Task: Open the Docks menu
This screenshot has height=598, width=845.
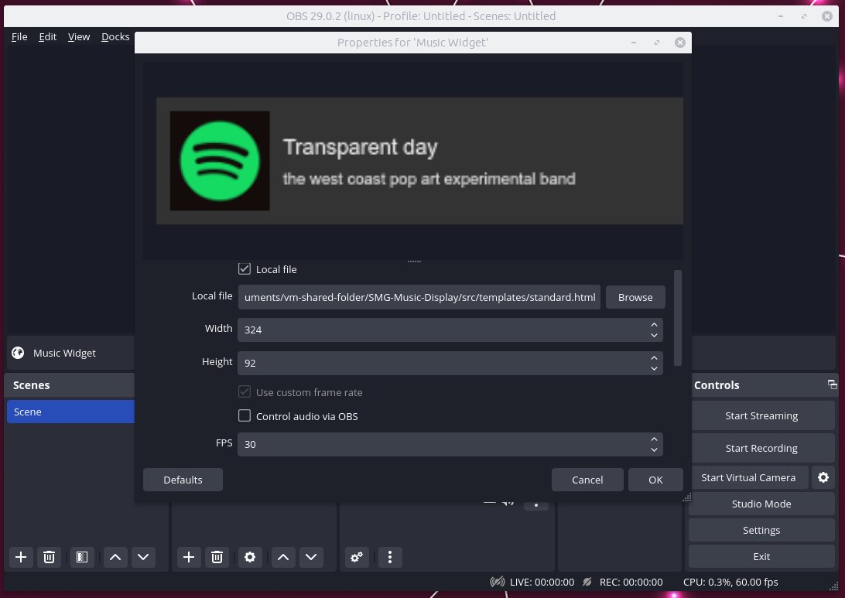Action: [x=115, y=36]
